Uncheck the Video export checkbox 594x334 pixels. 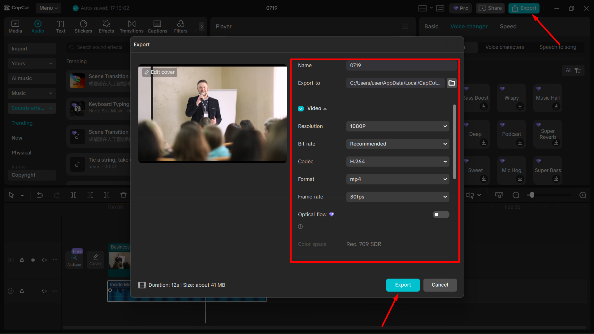tap(301, 108)
